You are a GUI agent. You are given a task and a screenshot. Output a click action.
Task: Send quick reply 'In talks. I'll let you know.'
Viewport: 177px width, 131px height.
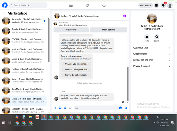tap(76, 69)
